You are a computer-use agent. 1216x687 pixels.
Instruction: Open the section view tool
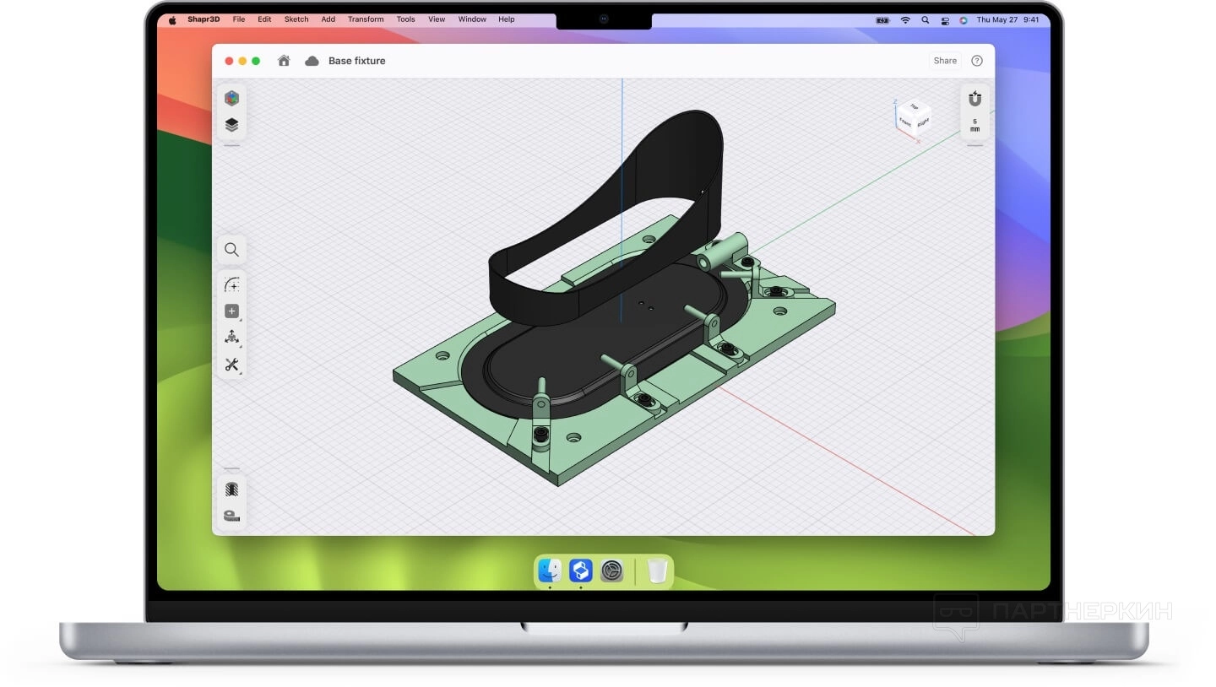[x=231, y=490]
